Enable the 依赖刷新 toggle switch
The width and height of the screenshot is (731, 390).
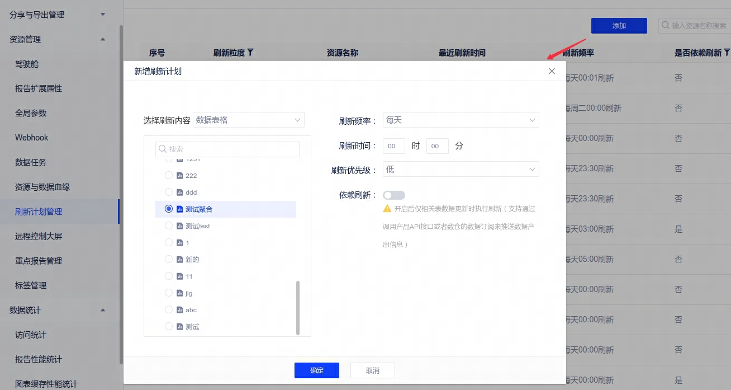click(x=393, y=195)
